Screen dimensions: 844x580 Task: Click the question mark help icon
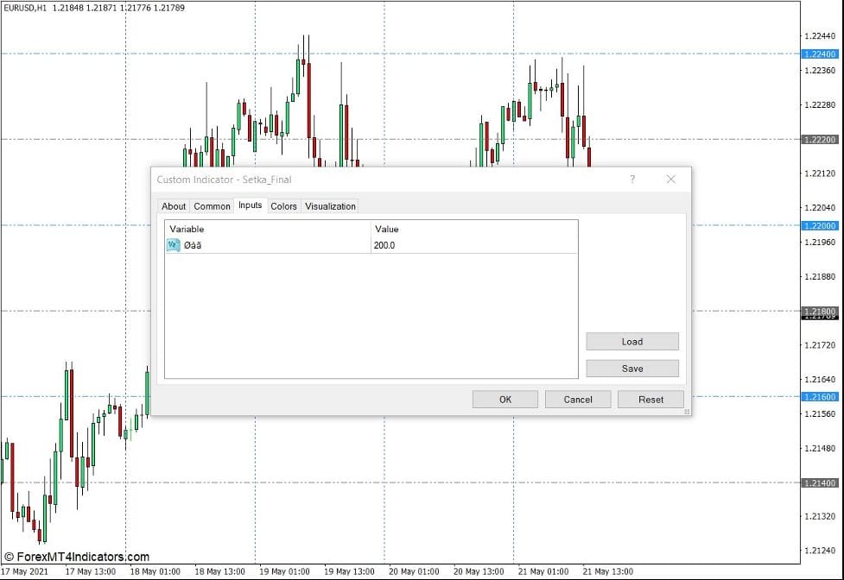631,179
